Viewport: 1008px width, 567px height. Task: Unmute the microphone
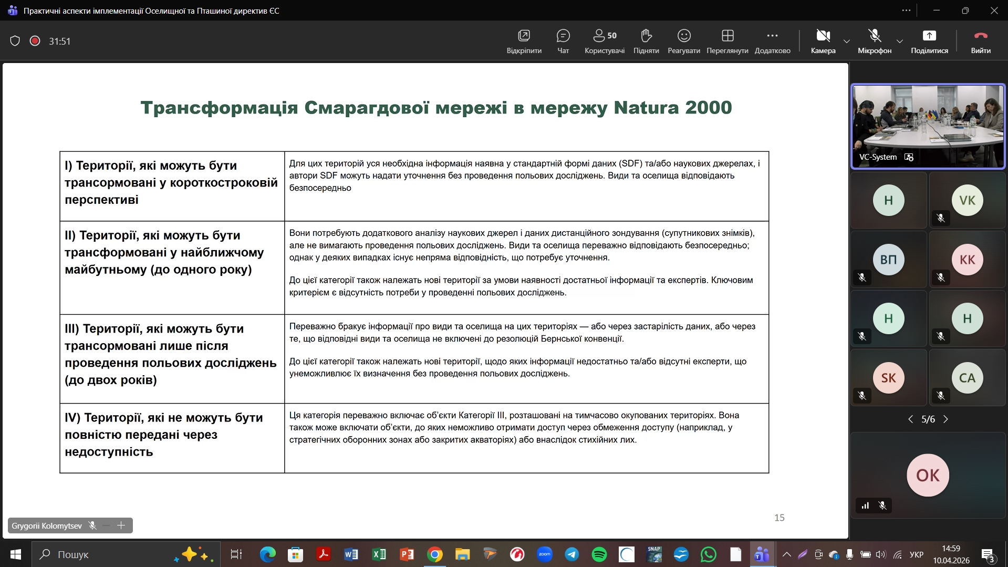tap(874, 41)
